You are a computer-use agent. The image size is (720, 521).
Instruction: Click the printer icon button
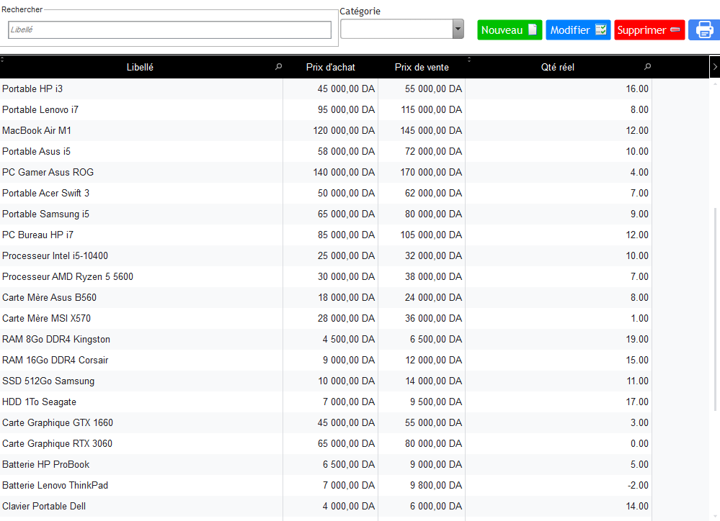click(704, 30)
